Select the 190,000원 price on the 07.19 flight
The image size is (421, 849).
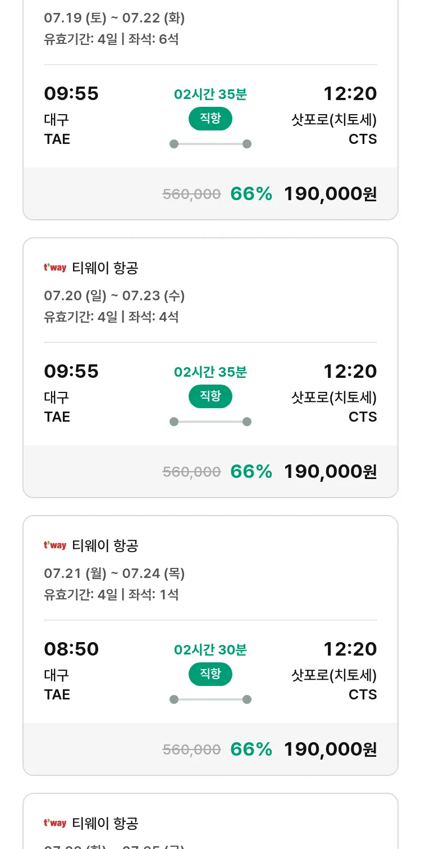click(x=330, y=194)
